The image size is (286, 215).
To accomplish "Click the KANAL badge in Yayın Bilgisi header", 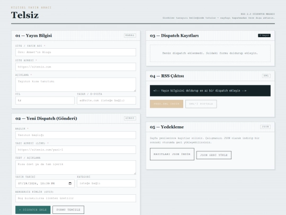I will 130,36.
